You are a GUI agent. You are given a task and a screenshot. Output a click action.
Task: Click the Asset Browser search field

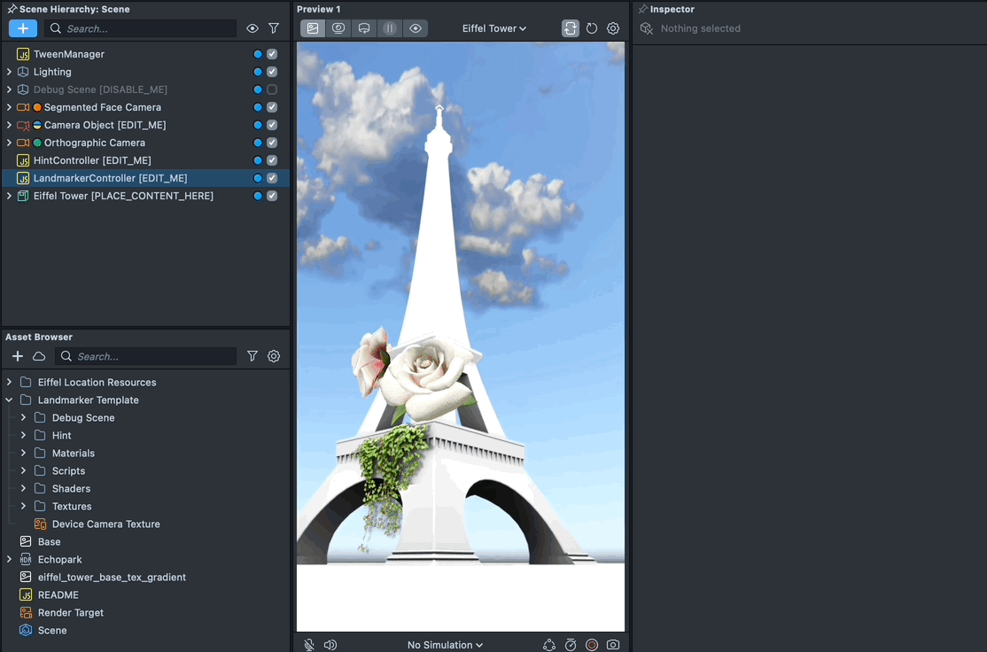[151, 356]
